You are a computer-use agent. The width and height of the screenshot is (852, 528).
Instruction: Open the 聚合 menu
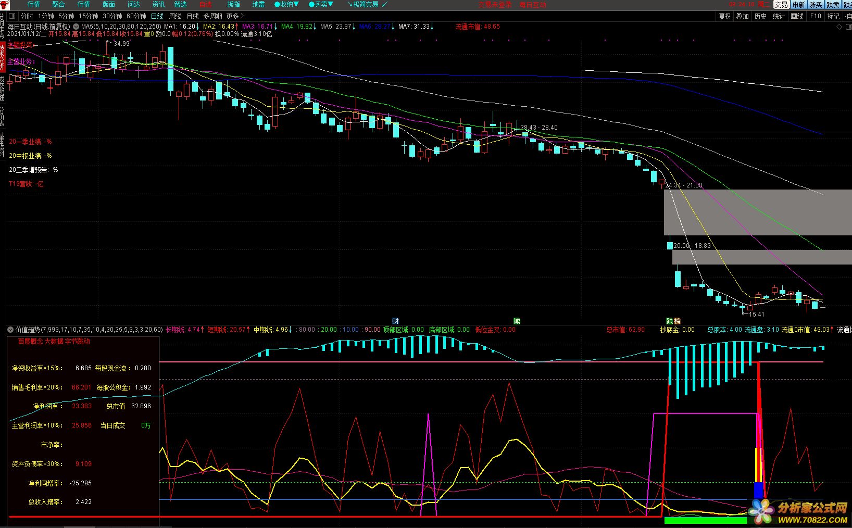pyautogui.click(x=58, y=4)
